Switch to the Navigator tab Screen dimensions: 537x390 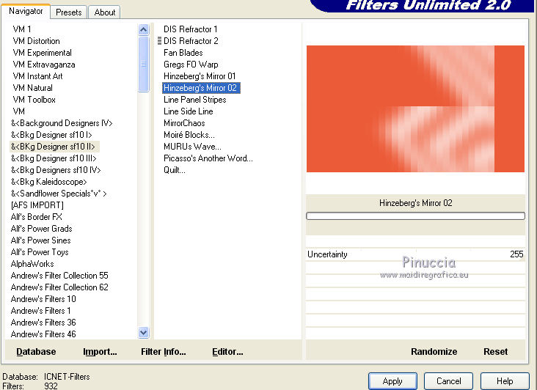pyautogui.click(x=26, y=11)
